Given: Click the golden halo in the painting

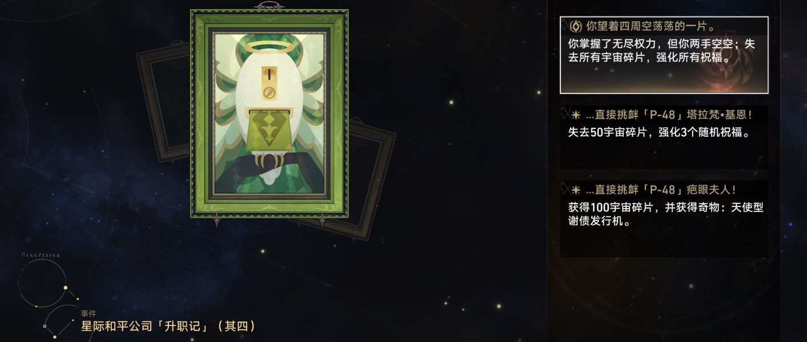Looking at the screenshot, I should pyautogui.click(x=269, y=47).
